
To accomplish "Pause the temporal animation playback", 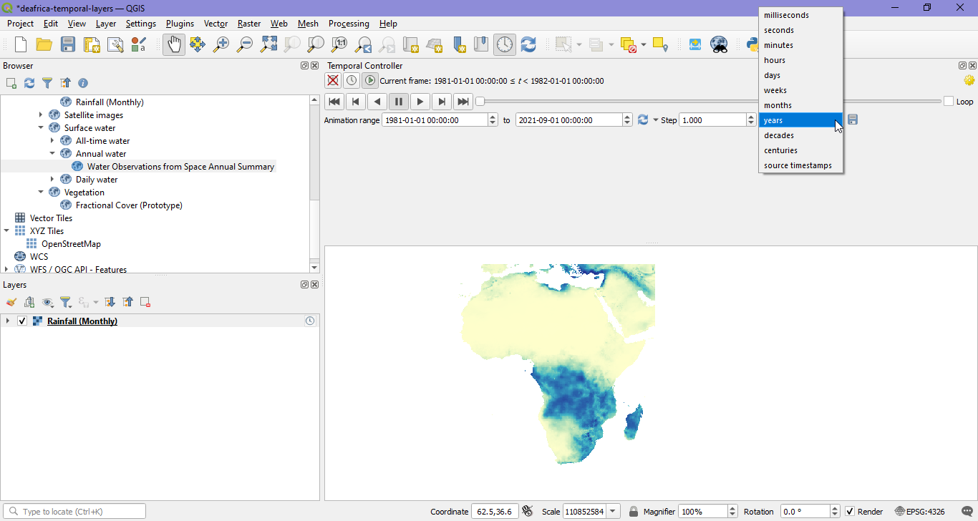I will click(x=398, y=101).
